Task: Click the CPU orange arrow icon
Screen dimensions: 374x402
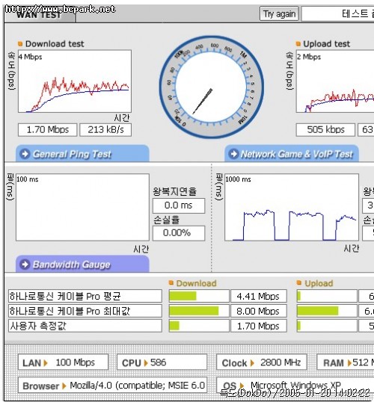Action: click(x=146, y=363)
